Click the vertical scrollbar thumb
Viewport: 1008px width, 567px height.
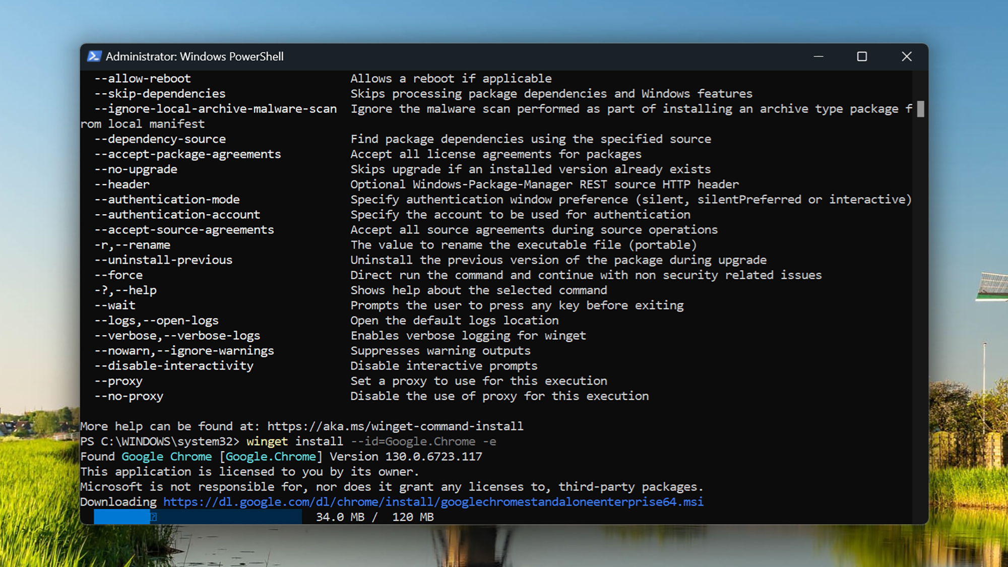[x=920, y=109]
